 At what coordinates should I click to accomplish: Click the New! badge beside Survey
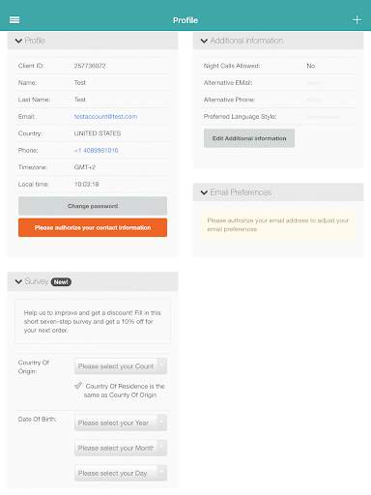pos(61,282)
